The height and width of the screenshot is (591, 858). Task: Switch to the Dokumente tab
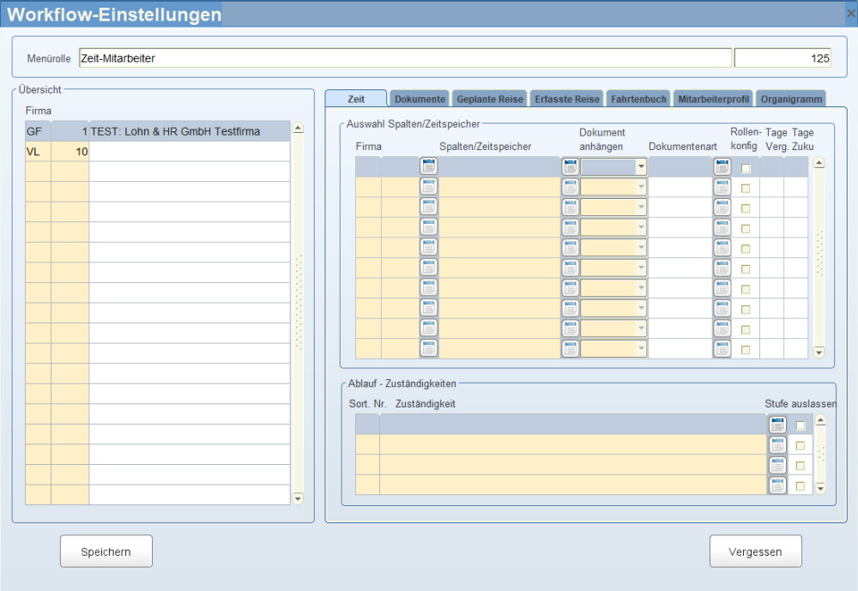[x=420, y=100]
